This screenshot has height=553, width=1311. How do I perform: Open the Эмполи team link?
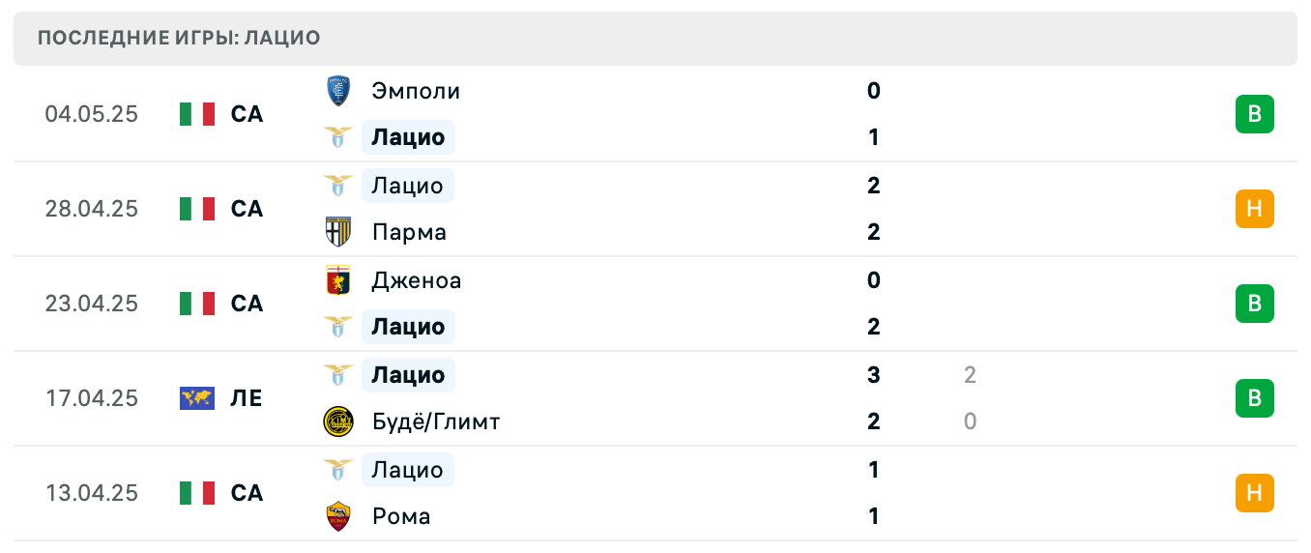coord(416,91)
